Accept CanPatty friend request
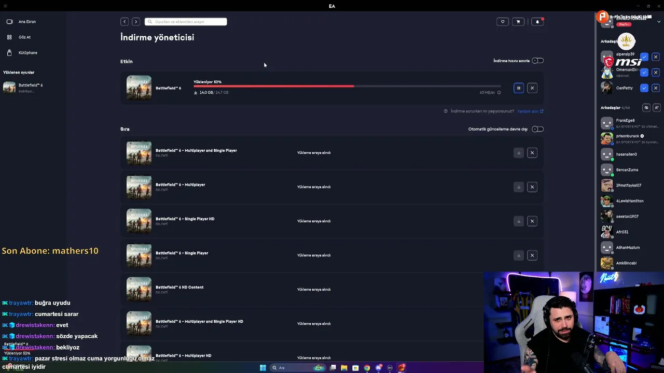The image size is (664, 373). (644, 88)
